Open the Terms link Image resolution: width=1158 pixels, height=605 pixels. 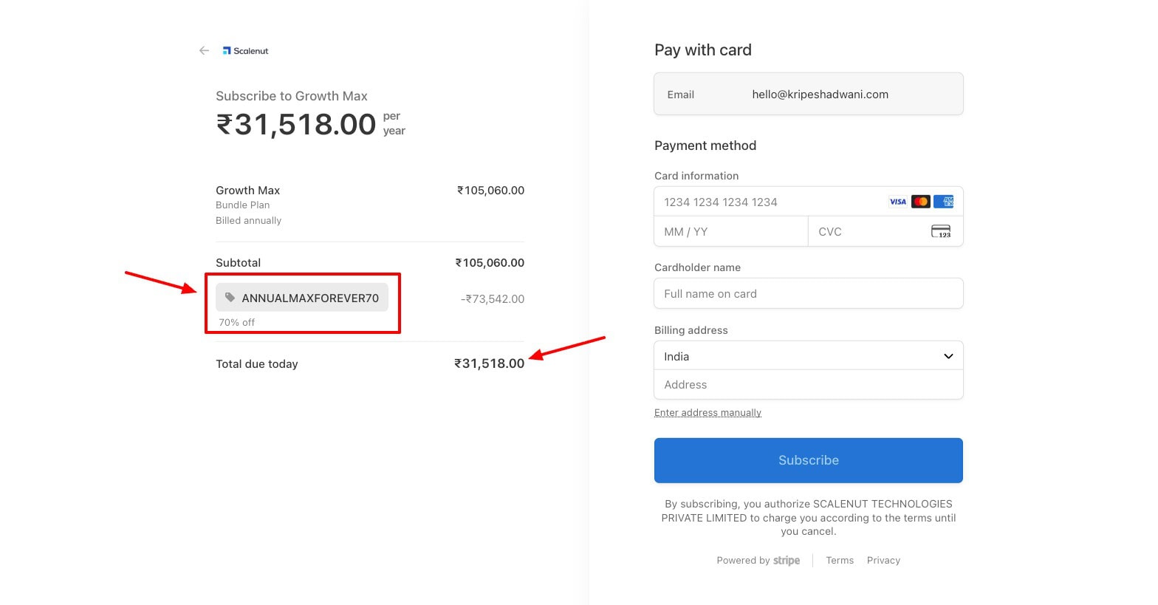click(x=840, y=561)
